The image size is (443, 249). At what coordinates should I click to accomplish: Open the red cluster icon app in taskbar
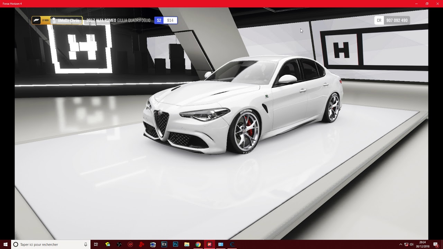click(x=142, y=245)
